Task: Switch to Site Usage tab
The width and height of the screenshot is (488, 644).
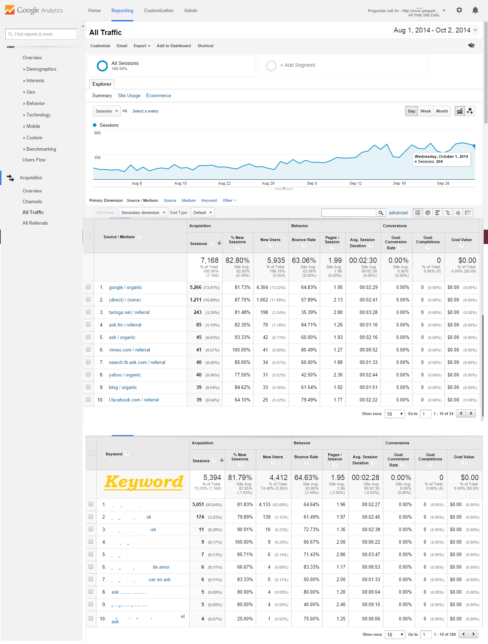Action: pos(129,95)
